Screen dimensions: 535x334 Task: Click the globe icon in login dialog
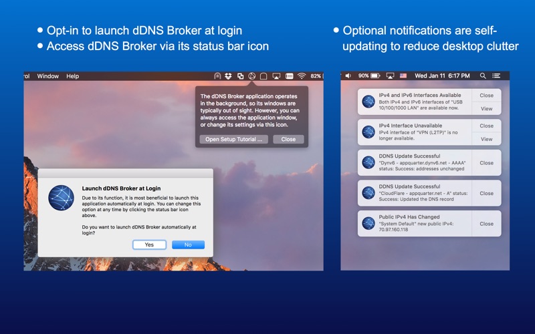[x=61, y=198]
